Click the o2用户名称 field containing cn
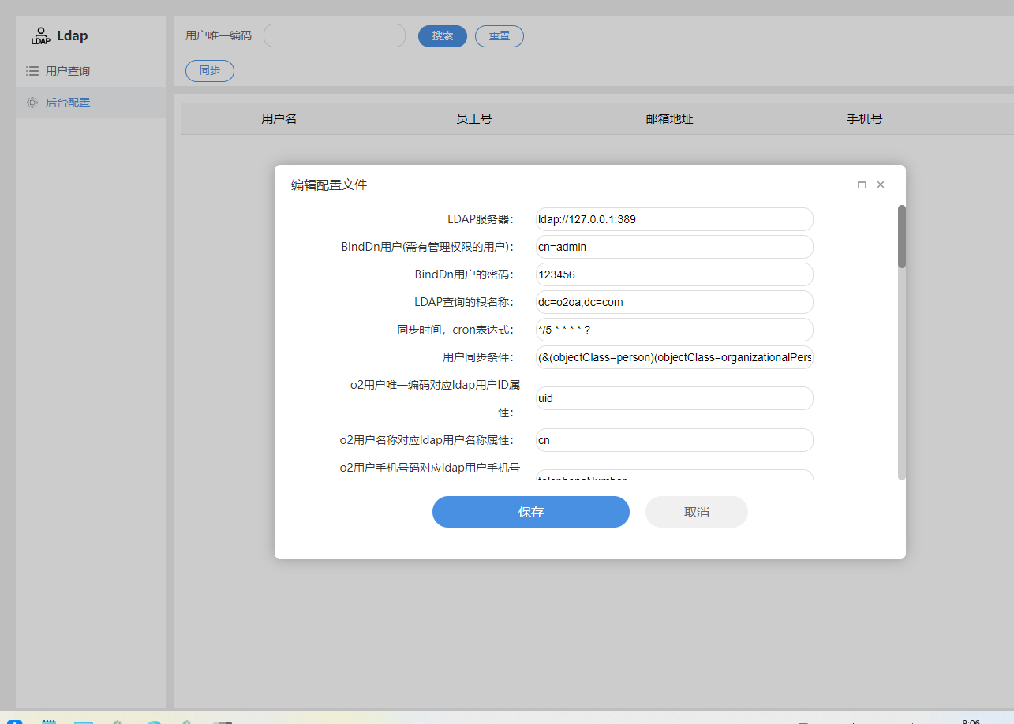Viewport: 1014px width, 724px height. (x=674, y=440)
